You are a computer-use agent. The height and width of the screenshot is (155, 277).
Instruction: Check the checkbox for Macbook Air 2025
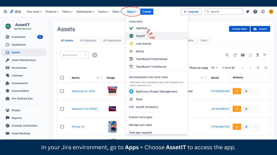coord(62,91)
